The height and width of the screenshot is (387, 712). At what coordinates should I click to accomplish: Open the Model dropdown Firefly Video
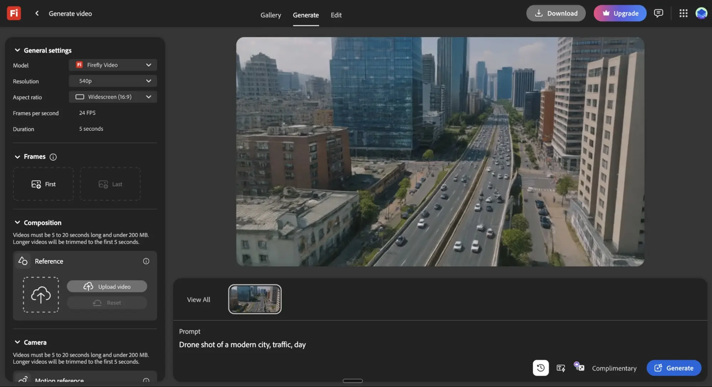pyautogui.click(x=113, y=65)
